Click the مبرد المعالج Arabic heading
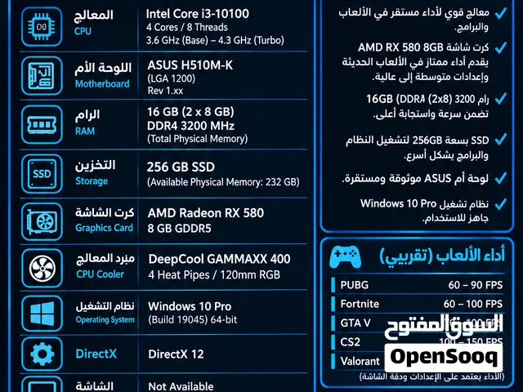 coord(105,259)
